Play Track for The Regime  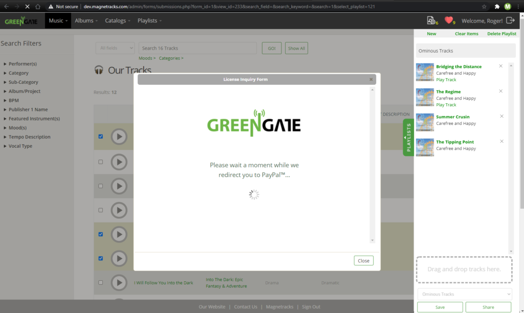click(446, 105)
